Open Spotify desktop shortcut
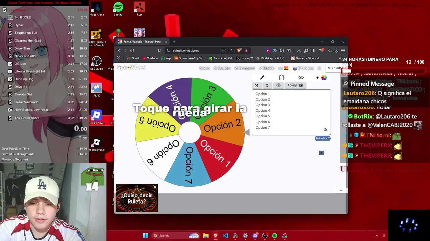 [118, 9]
